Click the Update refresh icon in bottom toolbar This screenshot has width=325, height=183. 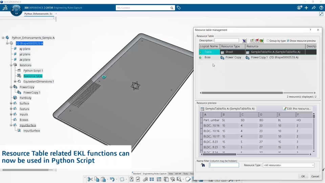coord(122,179)
